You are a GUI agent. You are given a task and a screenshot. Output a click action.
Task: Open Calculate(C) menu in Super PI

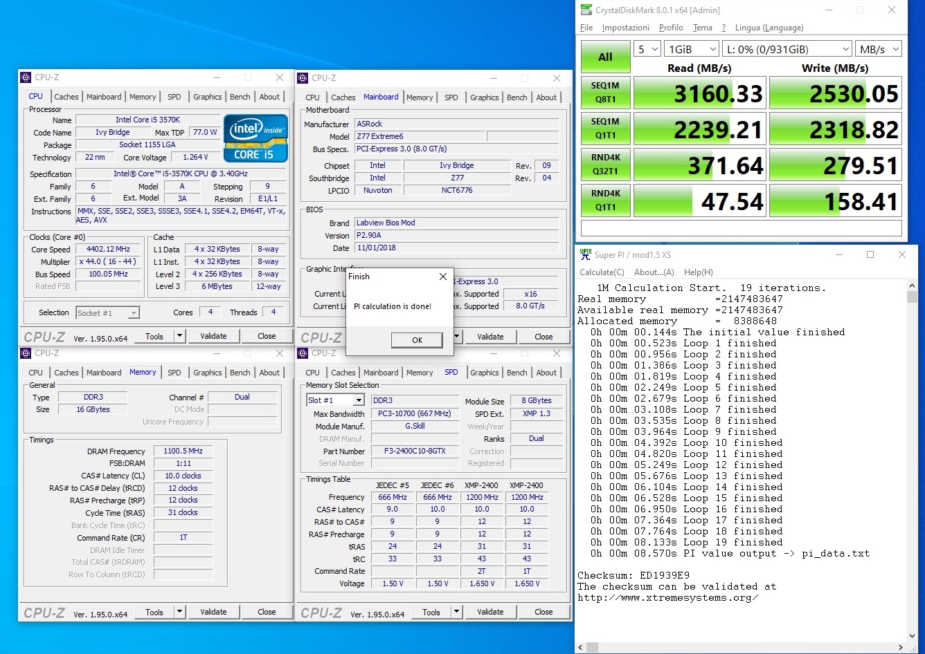[602, 272]
